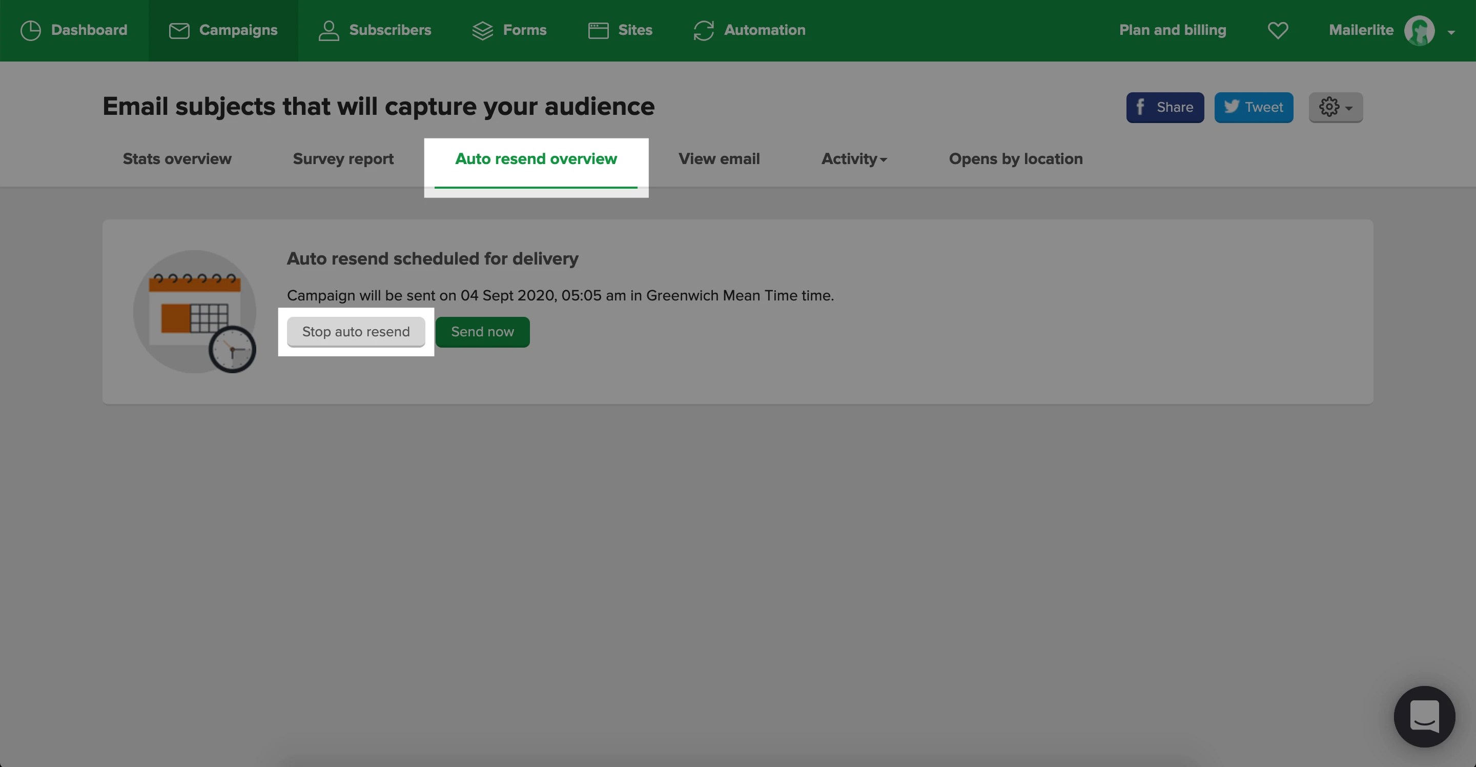This screenshot has height=767, width=1476.
Task: Open Plan and billing page
Action: click(x=1172, y=30)
